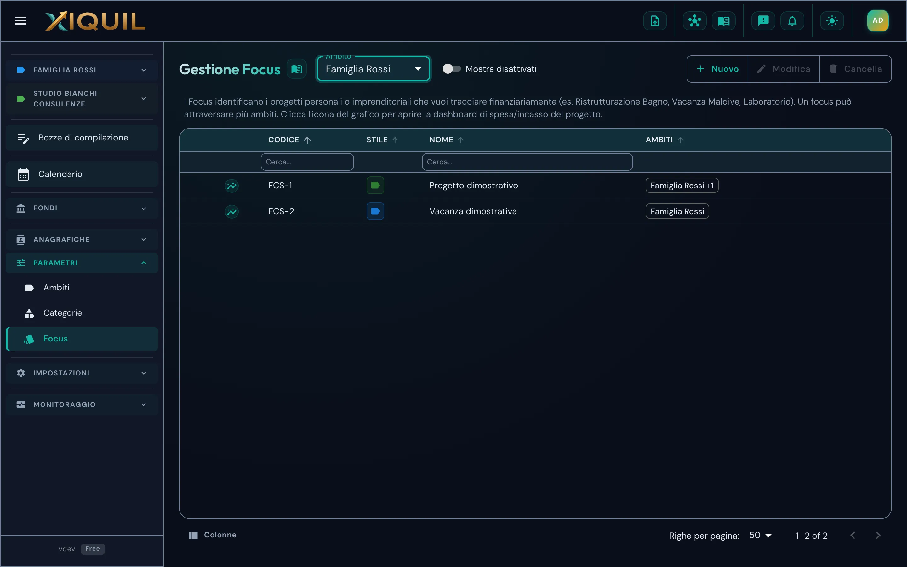
Task: Select the Focus menu item
Action: pyautogui.click(x=82, y=339)
